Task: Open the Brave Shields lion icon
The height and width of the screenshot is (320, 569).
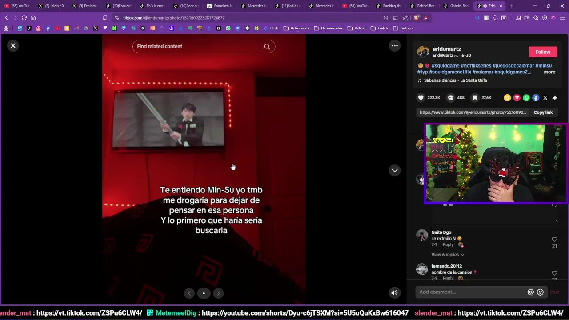Action: pyautogui.click(x=417, y=18)
